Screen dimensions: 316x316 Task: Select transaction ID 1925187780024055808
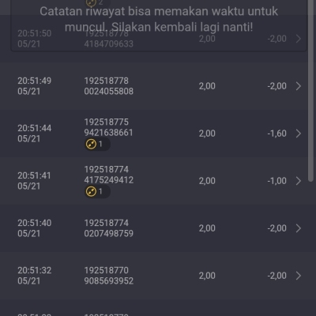click(x=109, y=86)
